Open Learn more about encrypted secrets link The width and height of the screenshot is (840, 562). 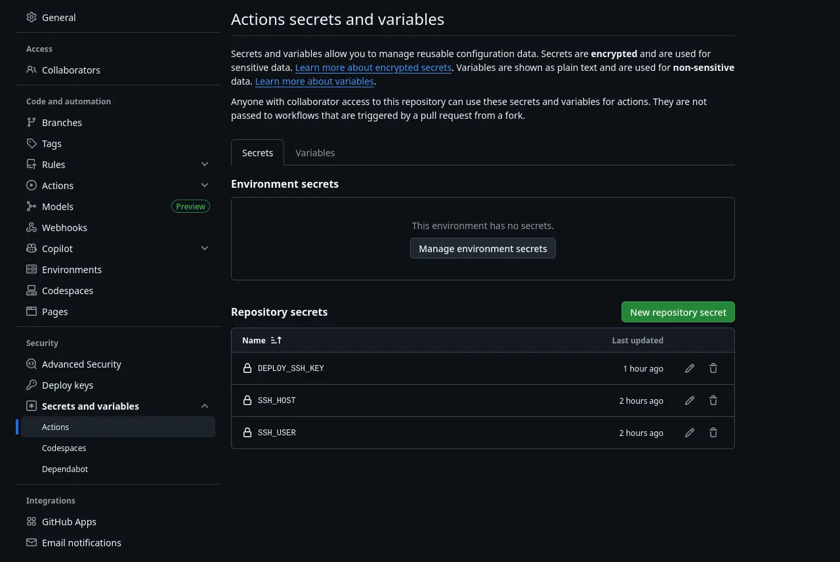click(x=373, y=67)
